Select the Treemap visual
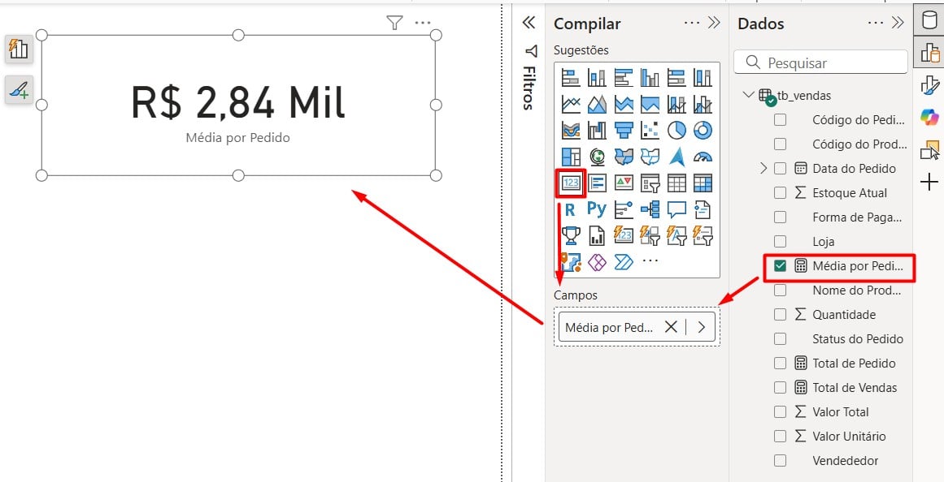This screenshot has width=944, height=482. click(x=569, y=155)
